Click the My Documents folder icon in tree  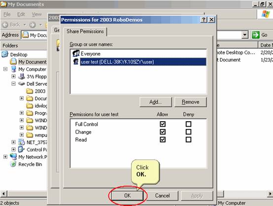pos(13,62)
